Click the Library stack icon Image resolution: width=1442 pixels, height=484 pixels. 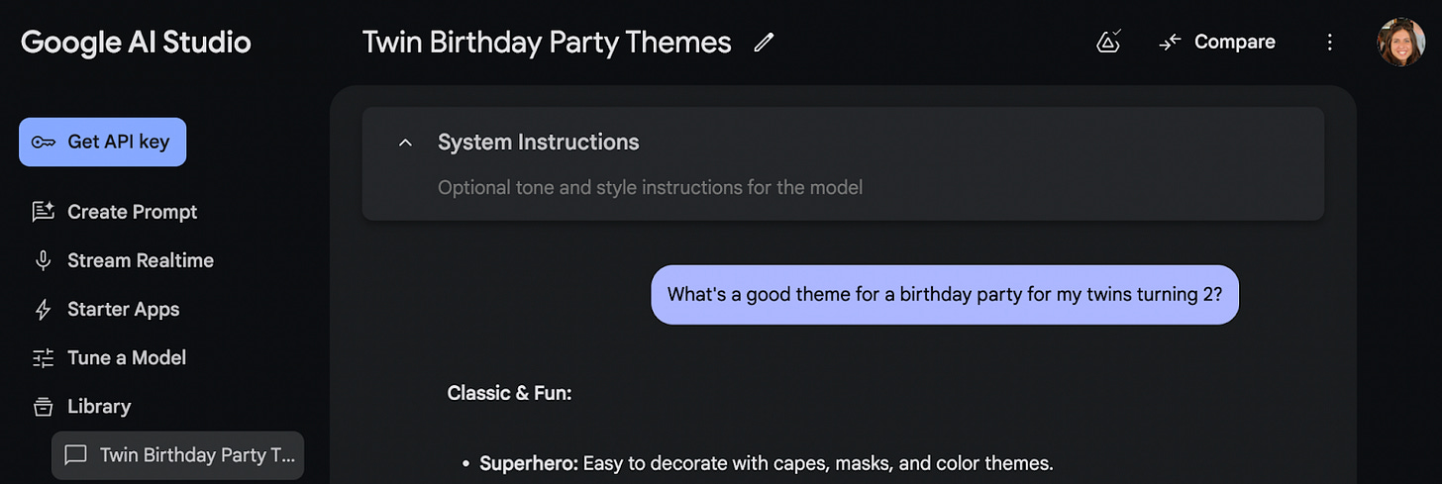pos(43,407)
